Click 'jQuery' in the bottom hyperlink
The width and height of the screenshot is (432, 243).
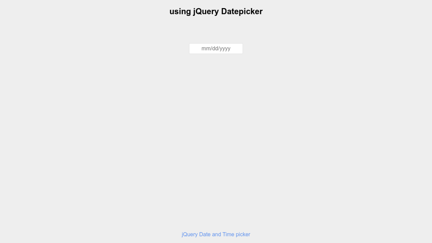click(190, 234)
